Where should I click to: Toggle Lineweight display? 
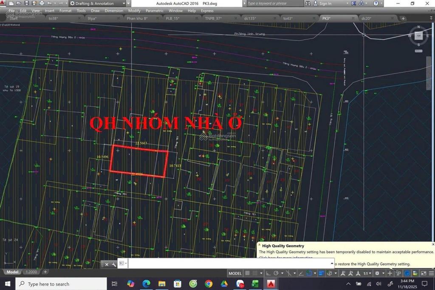point(321,273)
